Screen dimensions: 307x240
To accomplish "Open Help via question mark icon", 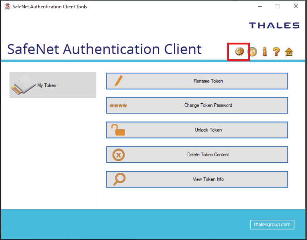I will (x=276, y=52).
